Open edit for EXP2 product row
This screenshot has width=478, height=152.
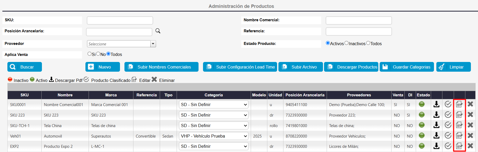[459, 146]
